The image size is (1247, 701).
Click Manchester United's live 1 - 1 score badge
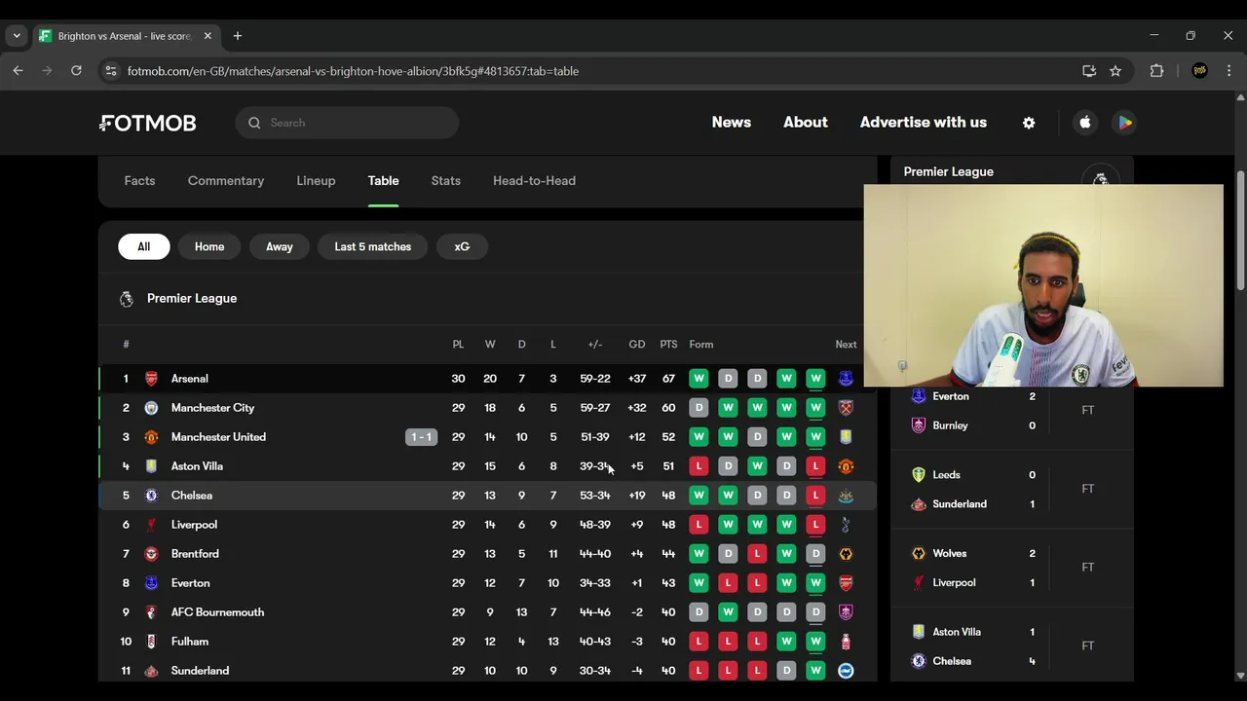(x=421, y=437)
